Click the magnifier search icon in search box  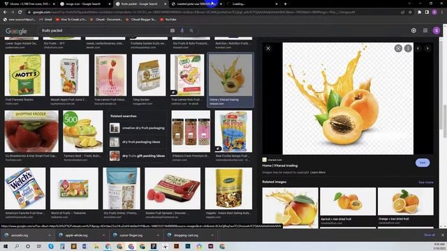[x=191, y=31]
